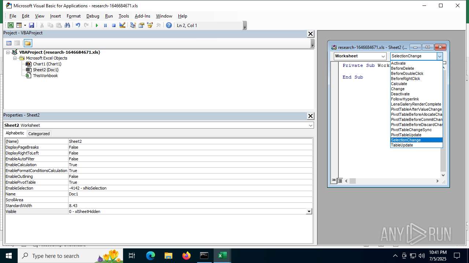Select the Find binoculars icon

click(67, 25)
